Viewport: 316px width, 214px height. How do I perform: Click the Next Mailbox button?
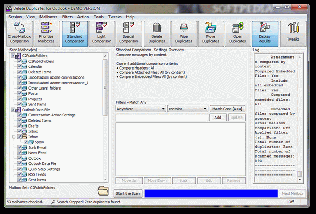click(x=293, y=193)
